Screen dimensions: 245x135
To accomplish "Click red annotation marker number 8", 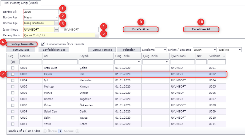I will (x=141, y=22).
